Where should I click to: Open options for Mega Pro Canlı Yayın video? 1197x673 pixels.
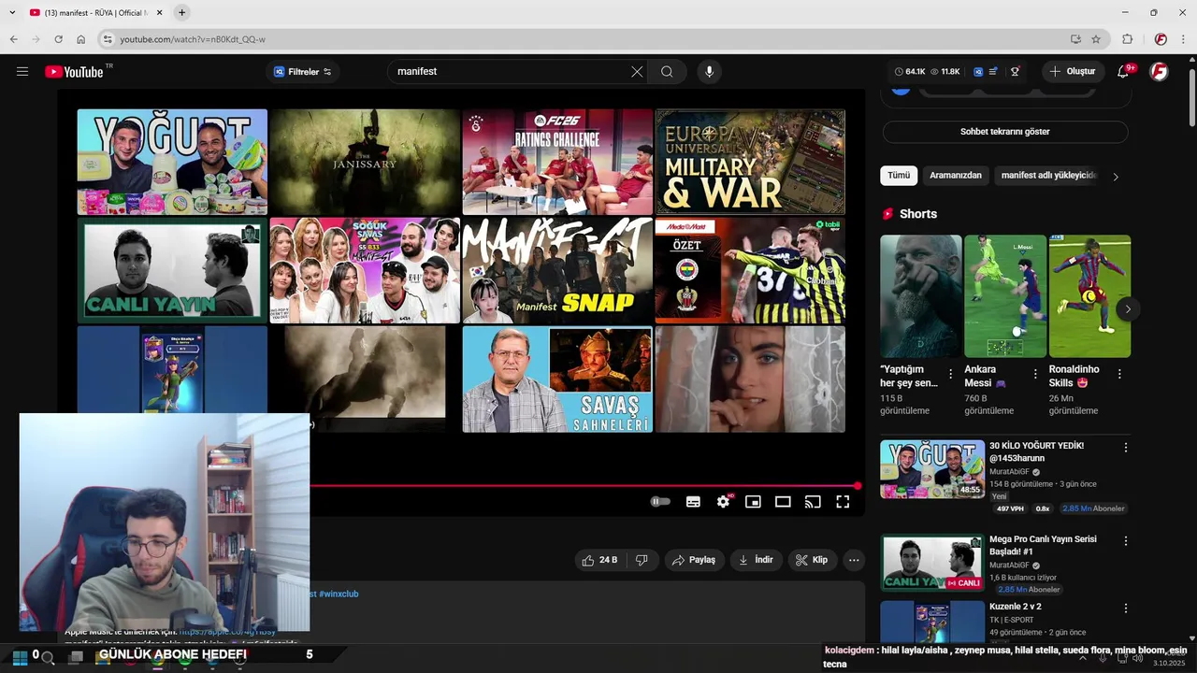pos(1126,541)
